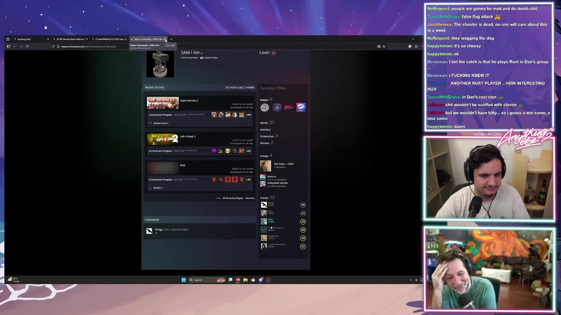Click Rust achievement progress bar
This screenshot has width=561, height=315.
[196, 179]
